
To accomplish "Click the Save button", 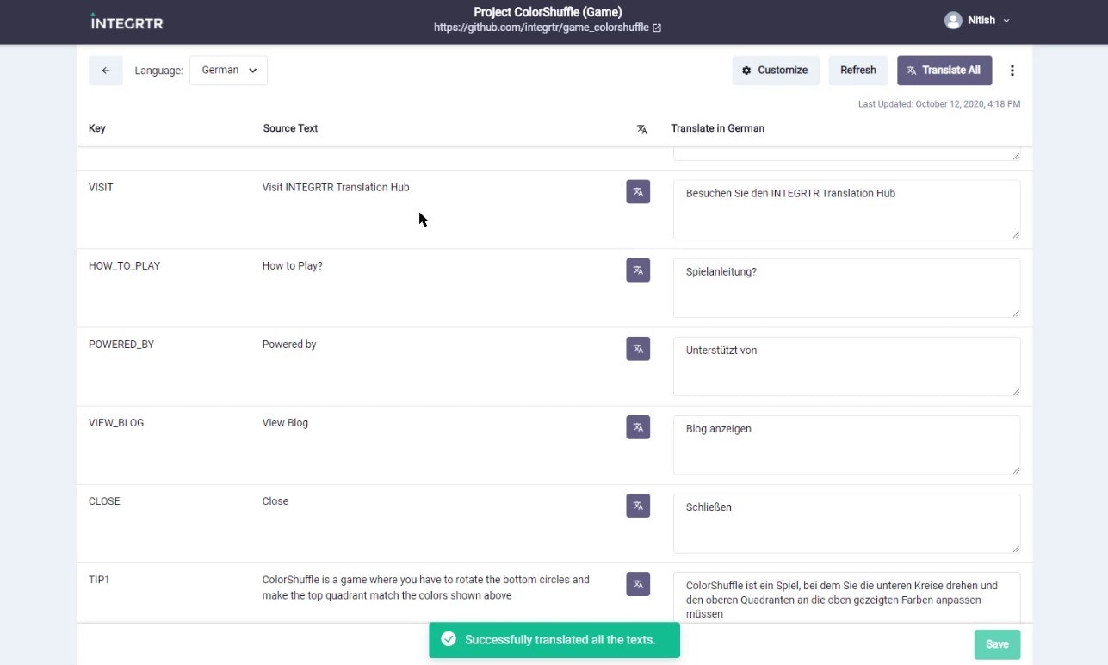I will click(x=997, y=644).
